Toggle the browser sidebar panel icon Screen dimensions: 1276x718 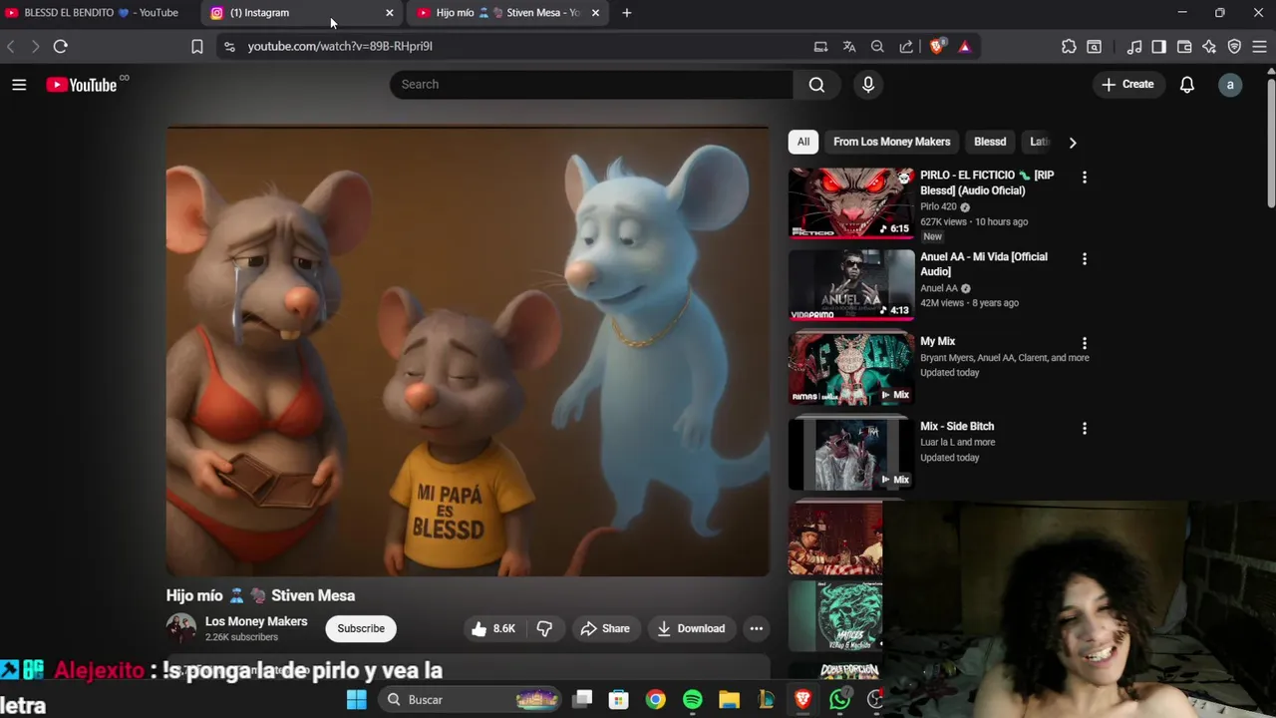(1158, 46)
